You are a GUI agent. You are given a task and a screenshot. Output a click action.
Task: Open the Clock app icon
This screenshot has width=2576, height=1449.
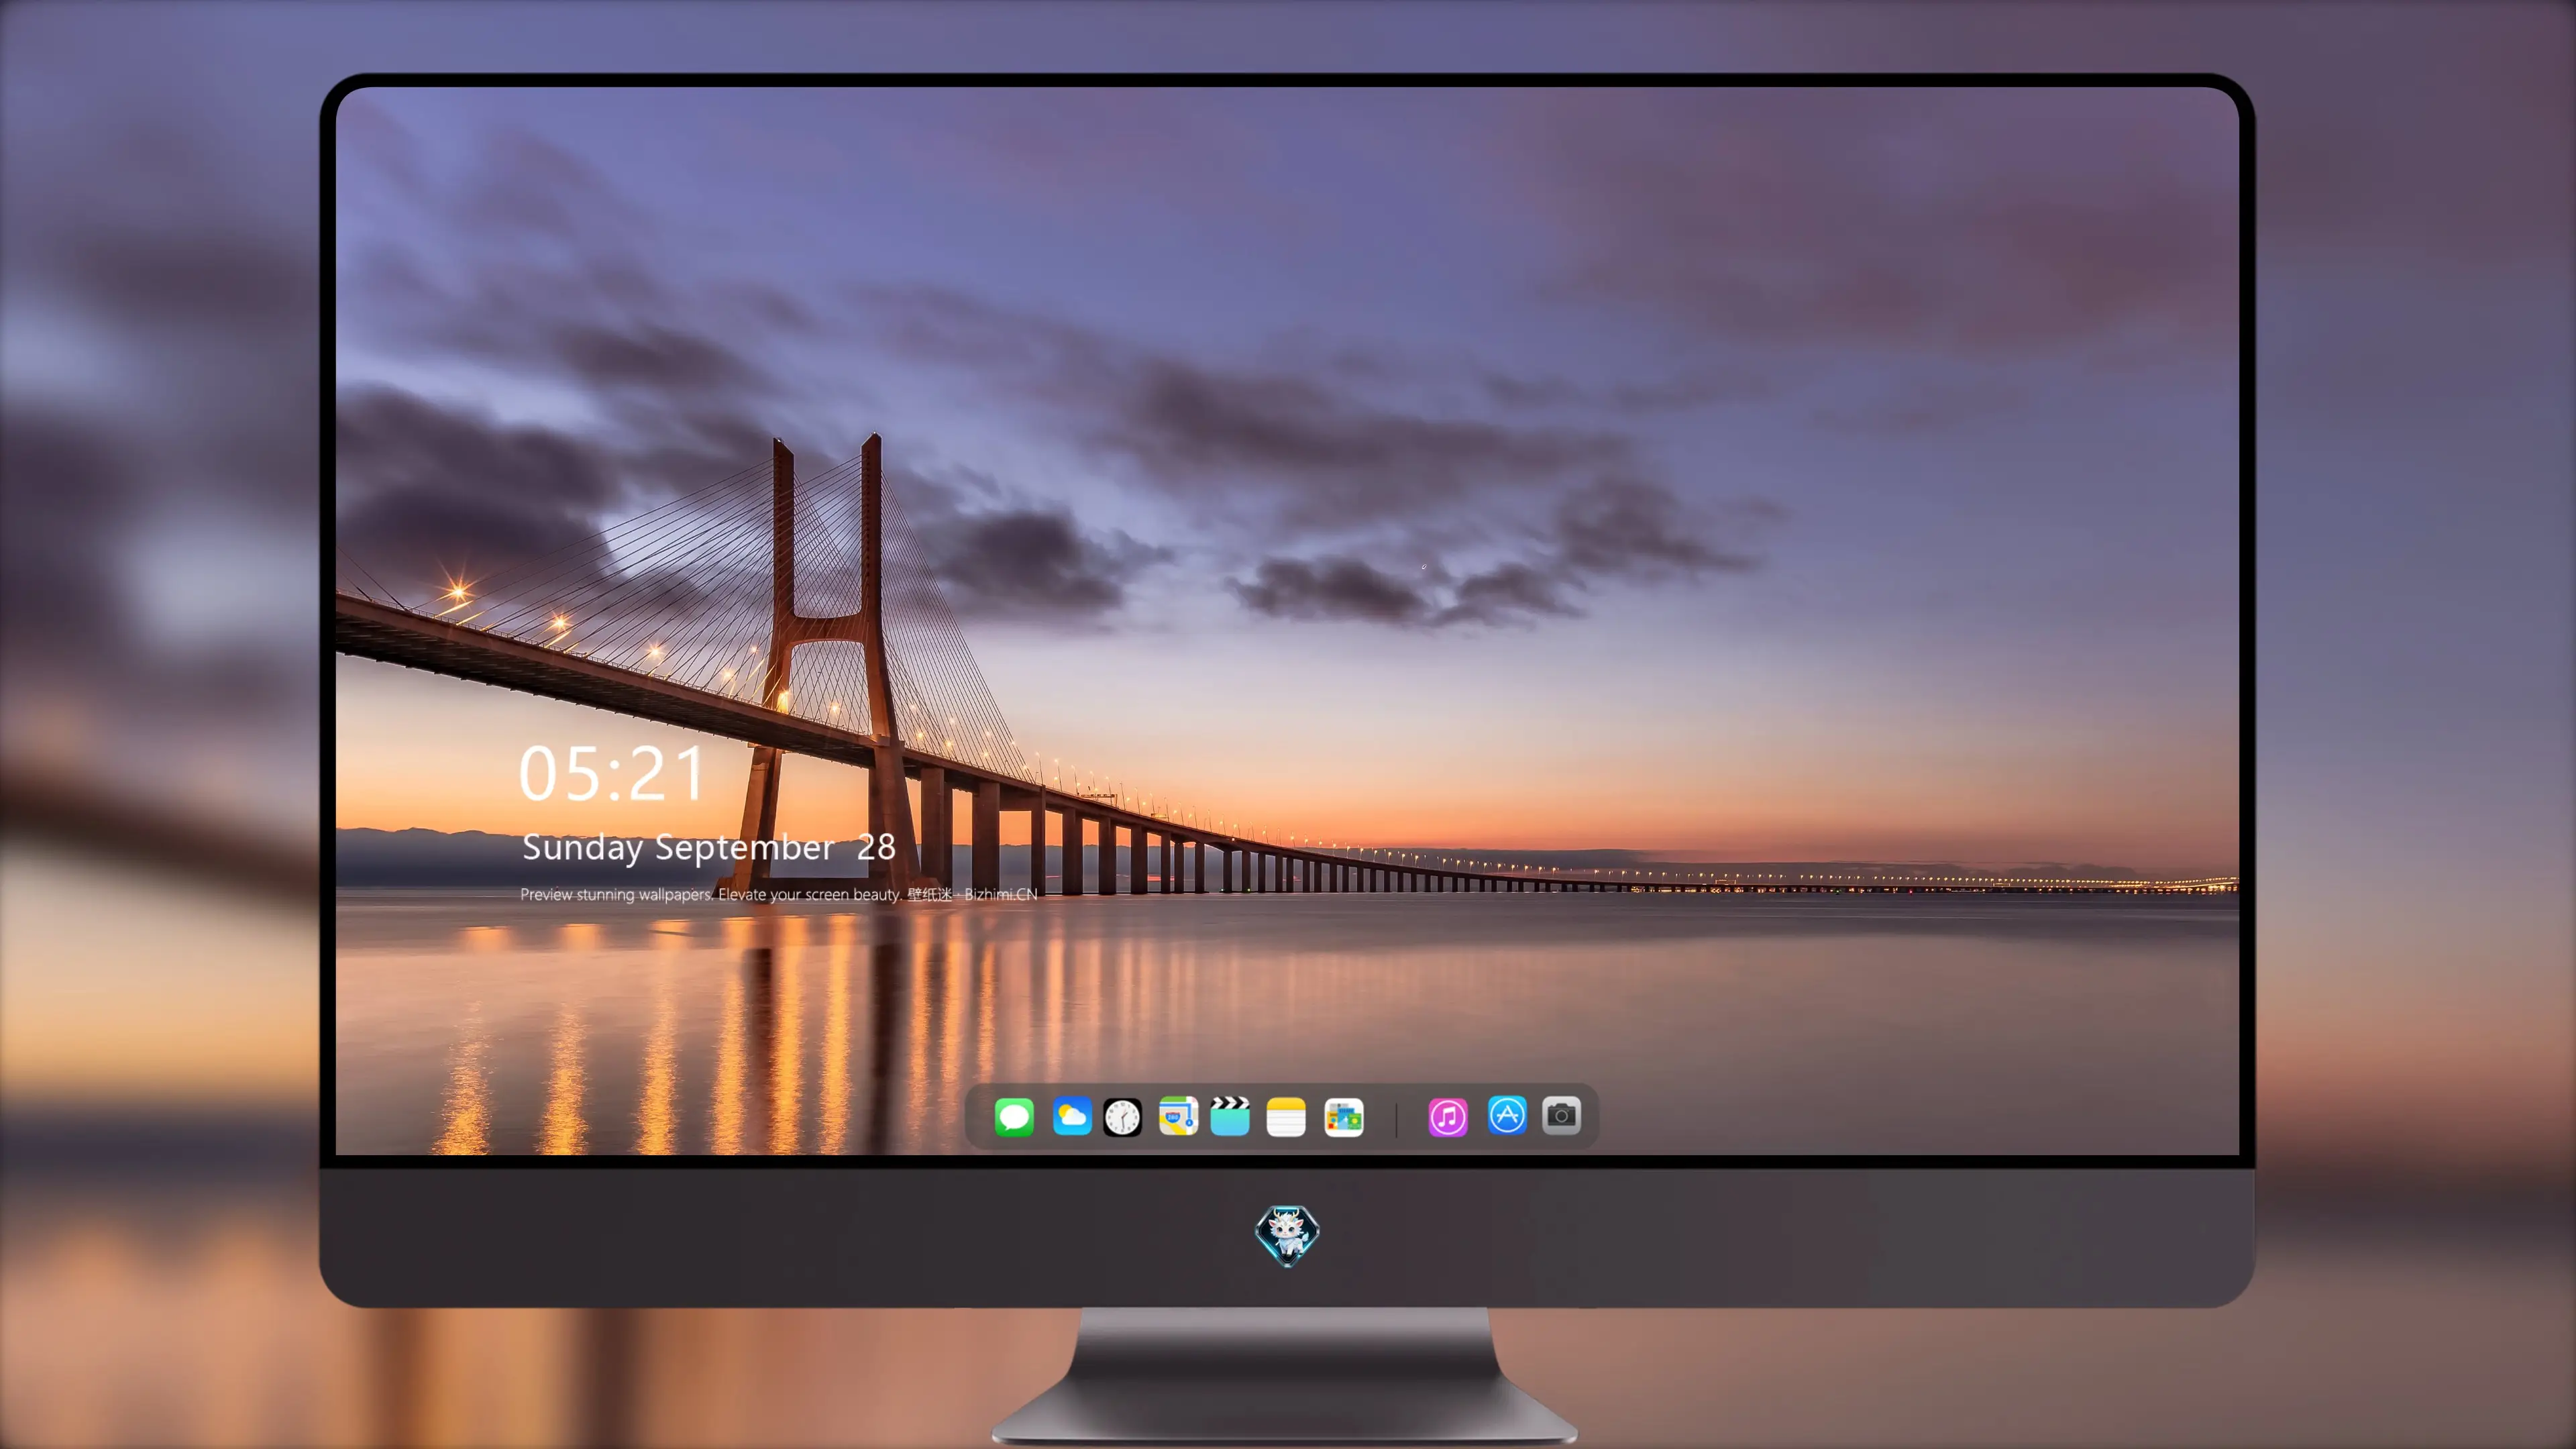1122,1117
